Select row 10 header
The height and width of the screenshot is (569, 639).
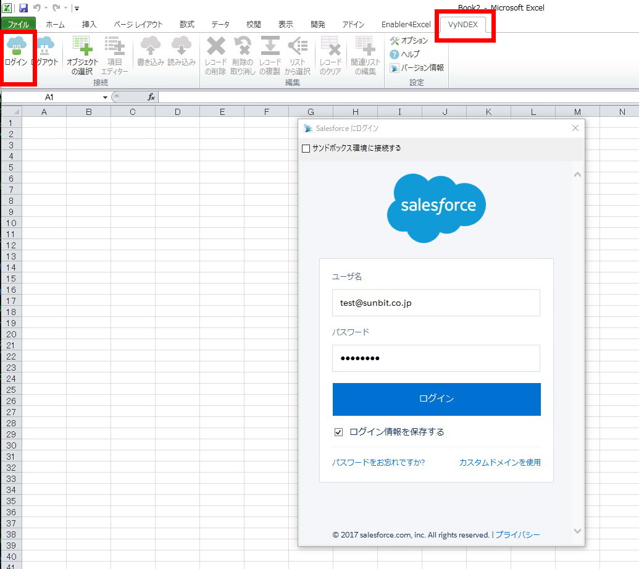point(11,223)
